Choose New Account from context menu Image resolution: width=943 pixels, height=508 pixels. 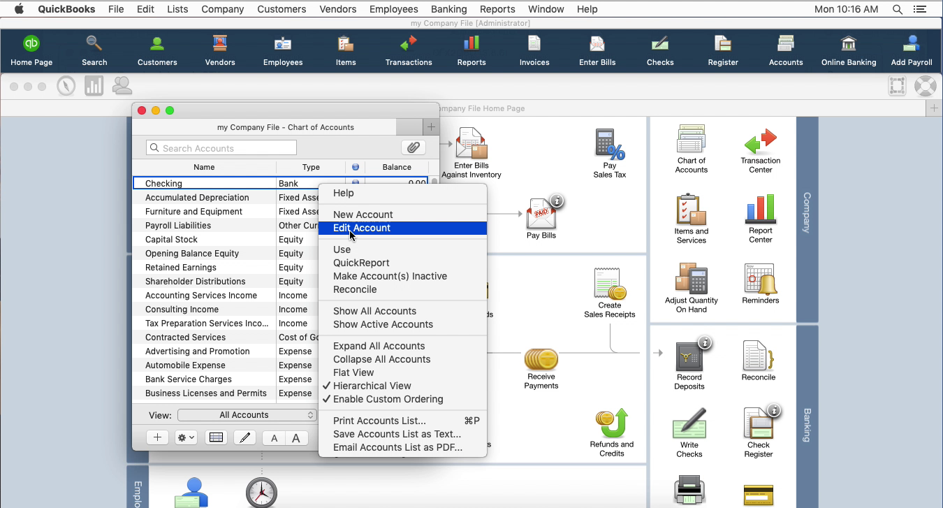[x=402, y=215]
